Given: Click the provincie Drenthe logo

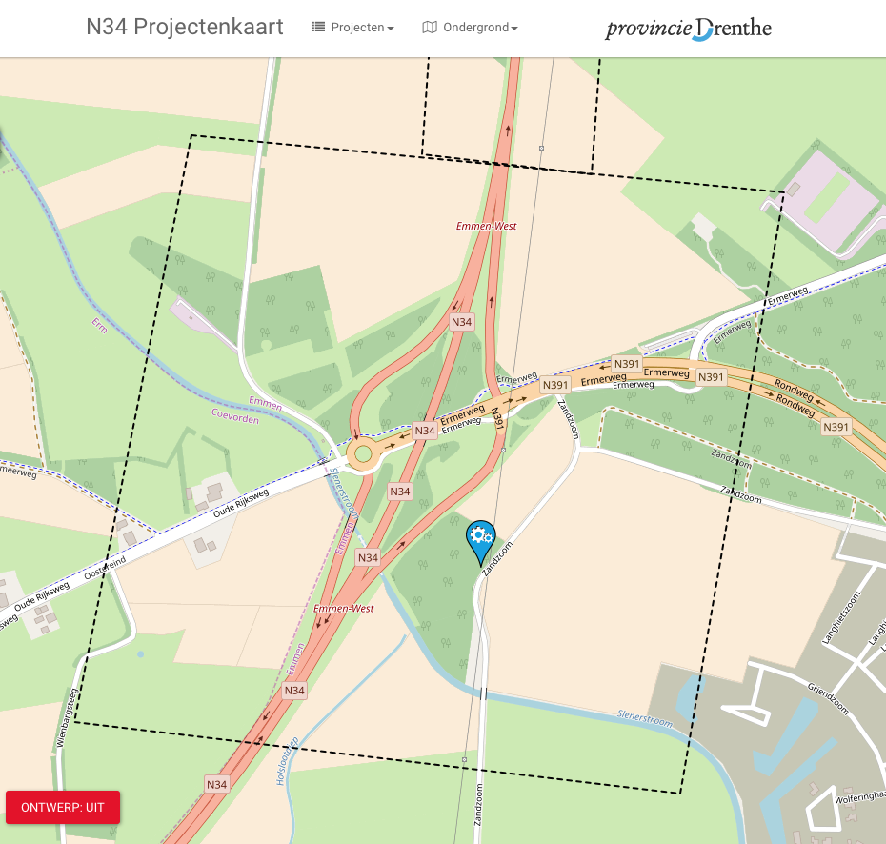Looking at the screenshot, I should click(x=688, y=29).
